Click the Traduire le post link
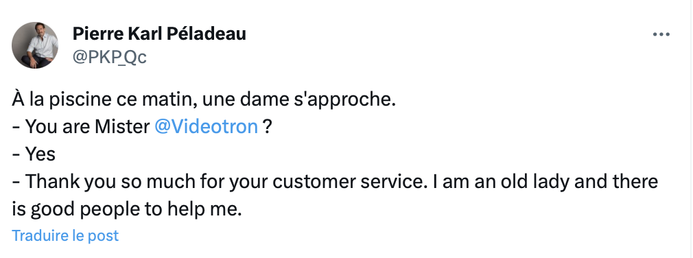The image size is (693, 258). (65, 235)
